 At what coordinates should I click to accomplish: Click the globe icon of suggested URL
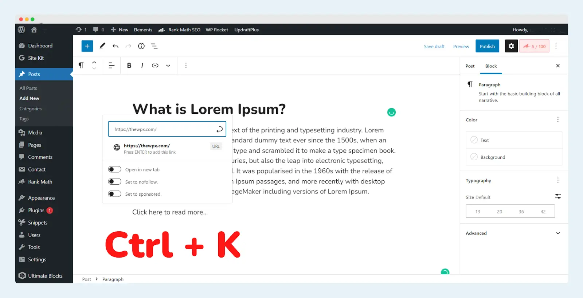point(117,147)
